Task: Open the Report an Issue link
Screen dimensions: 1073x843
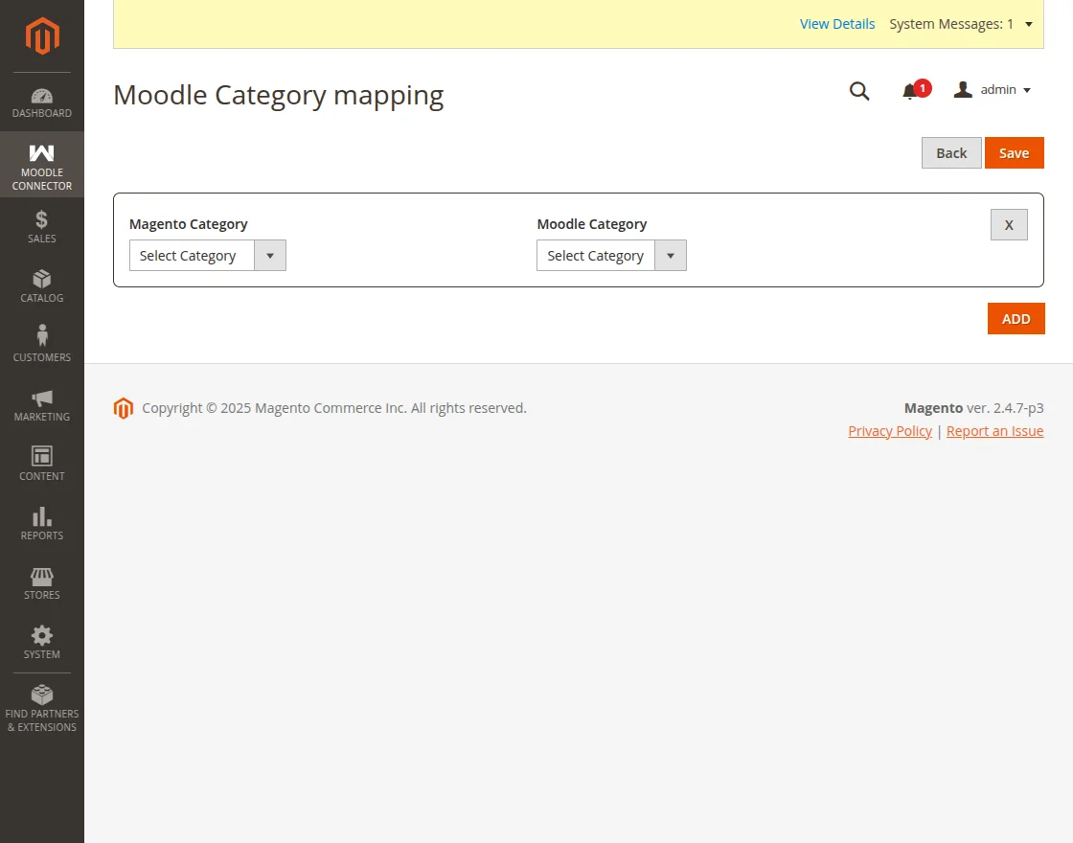Action: click(x=994, y=431)
